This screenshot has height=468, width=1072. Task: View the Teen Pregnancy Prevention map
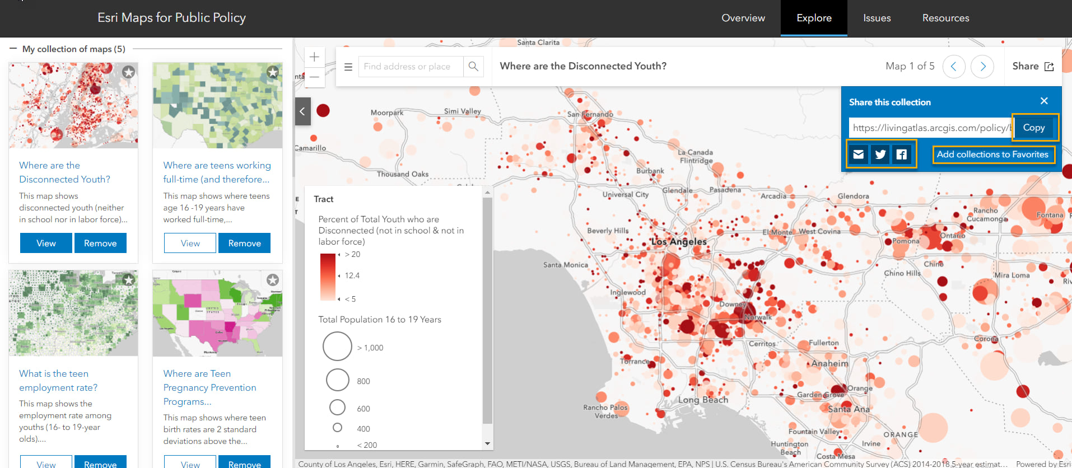coord(190,462)
